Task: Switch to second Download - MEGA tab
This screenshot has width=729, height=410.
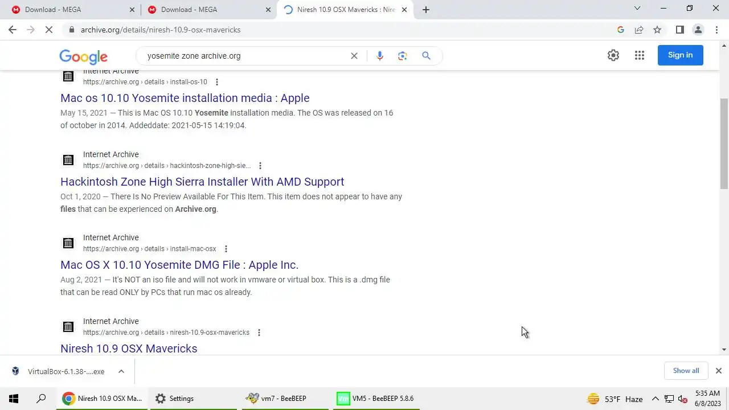Action: [x=208, y=10]
